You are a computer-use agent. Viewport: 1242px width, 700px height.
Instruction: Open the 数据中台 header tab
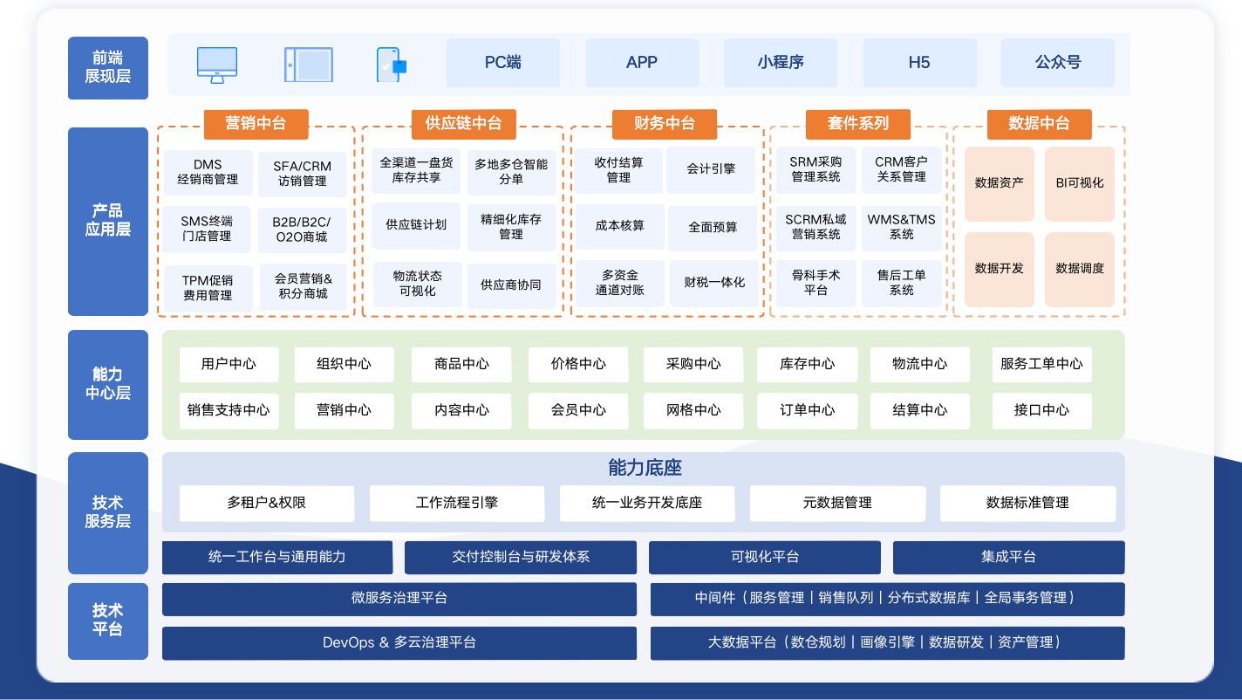(x=1039, y=124)
